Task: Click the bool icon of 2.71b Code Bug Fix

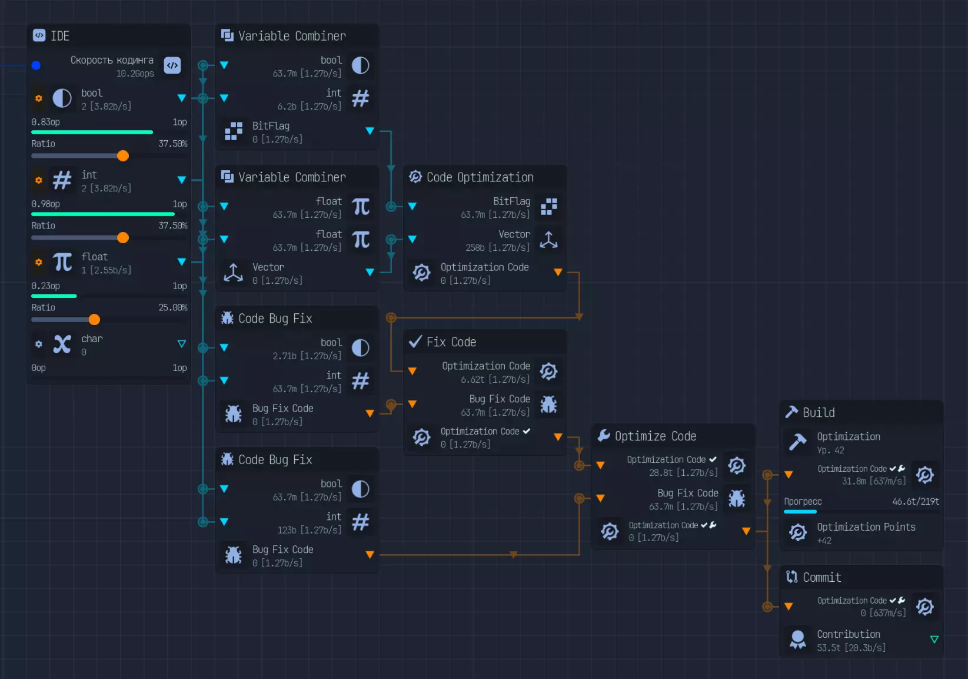Action: (x=361, y=348)
